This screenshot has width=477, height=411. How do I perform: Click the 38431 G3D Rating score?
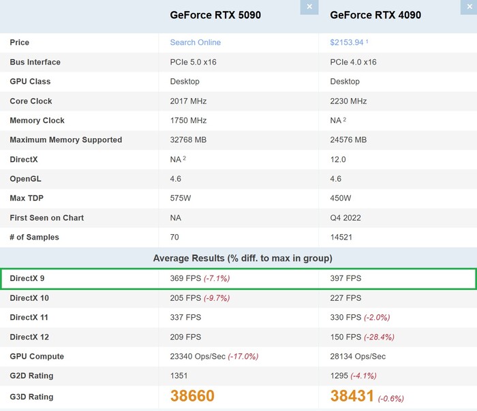pos(352,397)
